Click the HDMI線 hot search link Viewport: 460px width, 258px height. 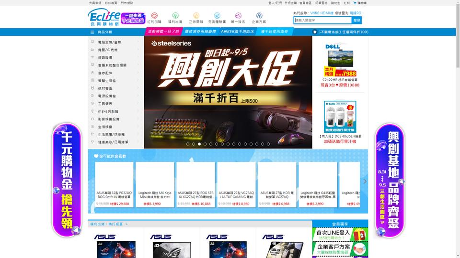click(327, 13)
